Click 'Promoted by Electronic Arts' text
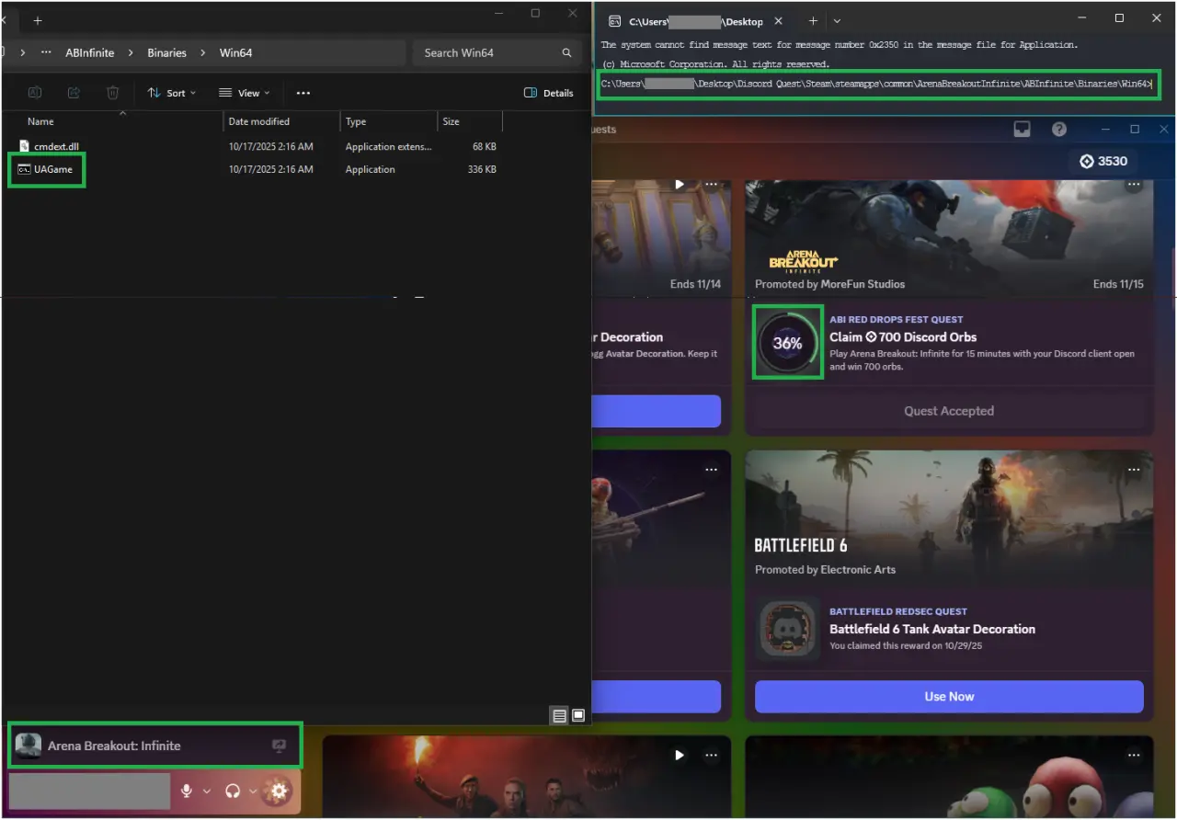 tap(825, 570)
